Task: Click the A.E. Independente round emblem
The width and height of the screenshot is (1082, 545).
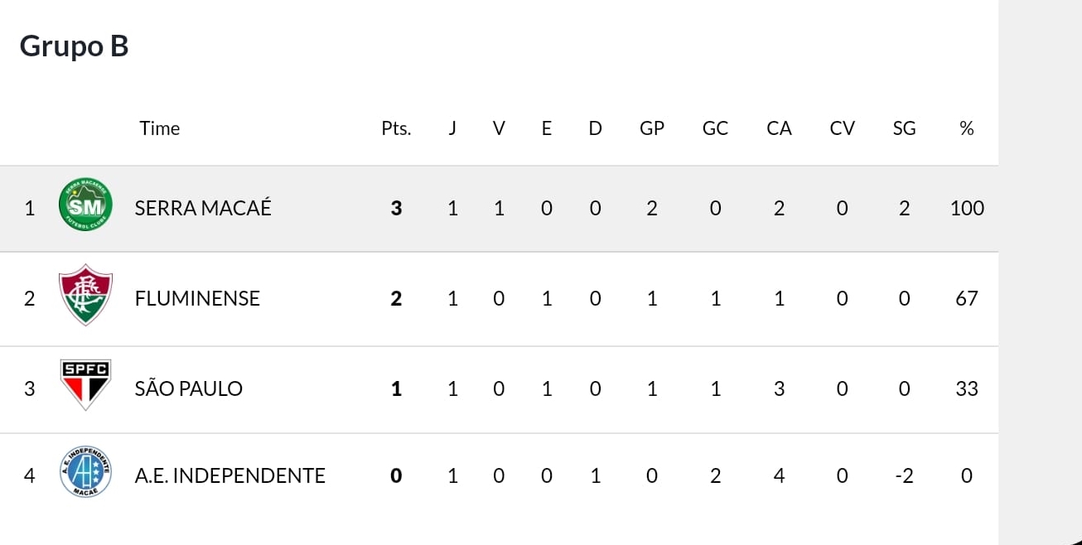Action: pyautogui.click(x=86, y=471)
